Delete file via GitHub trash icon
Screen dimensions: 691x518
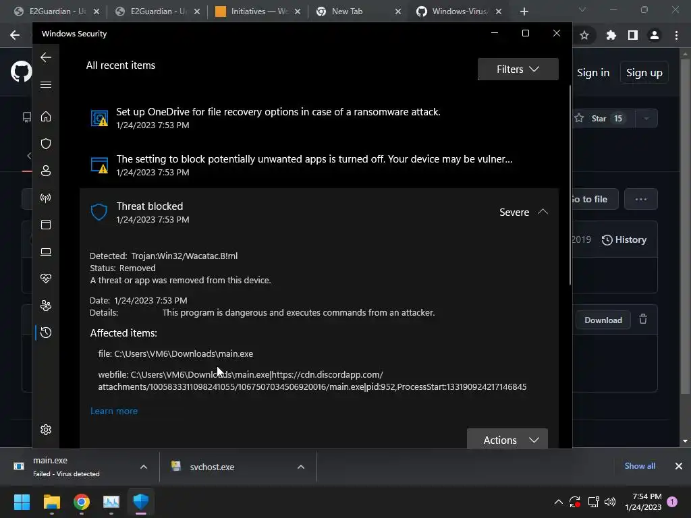click(643, 319)
